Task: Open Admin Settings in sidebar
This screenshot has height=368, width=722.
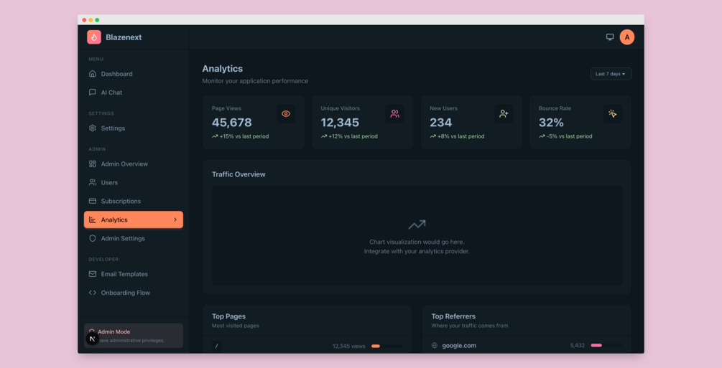Action: point(134,238)
